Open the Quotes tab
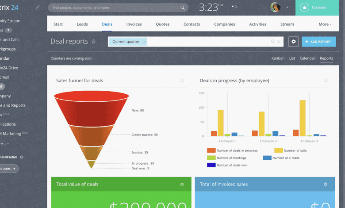This screenshot has width=345, height=208. click(163, 24)
